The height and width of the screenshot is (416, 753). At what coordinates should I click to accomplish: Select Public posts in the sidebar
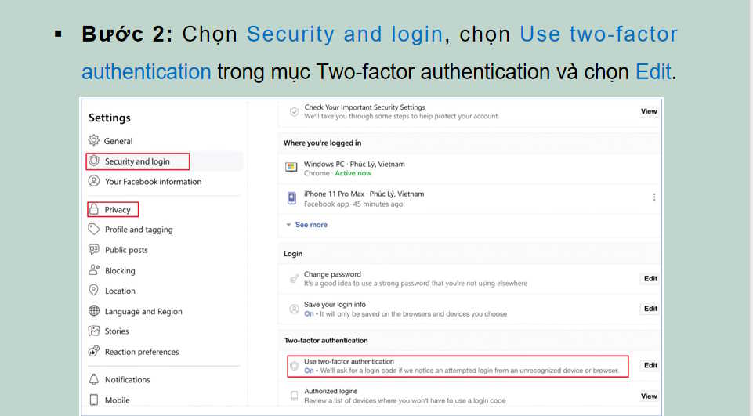126,251
